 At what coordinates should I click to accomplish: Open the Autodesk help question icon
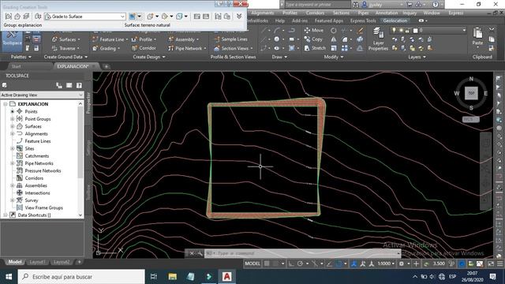(x=436, y=5)
